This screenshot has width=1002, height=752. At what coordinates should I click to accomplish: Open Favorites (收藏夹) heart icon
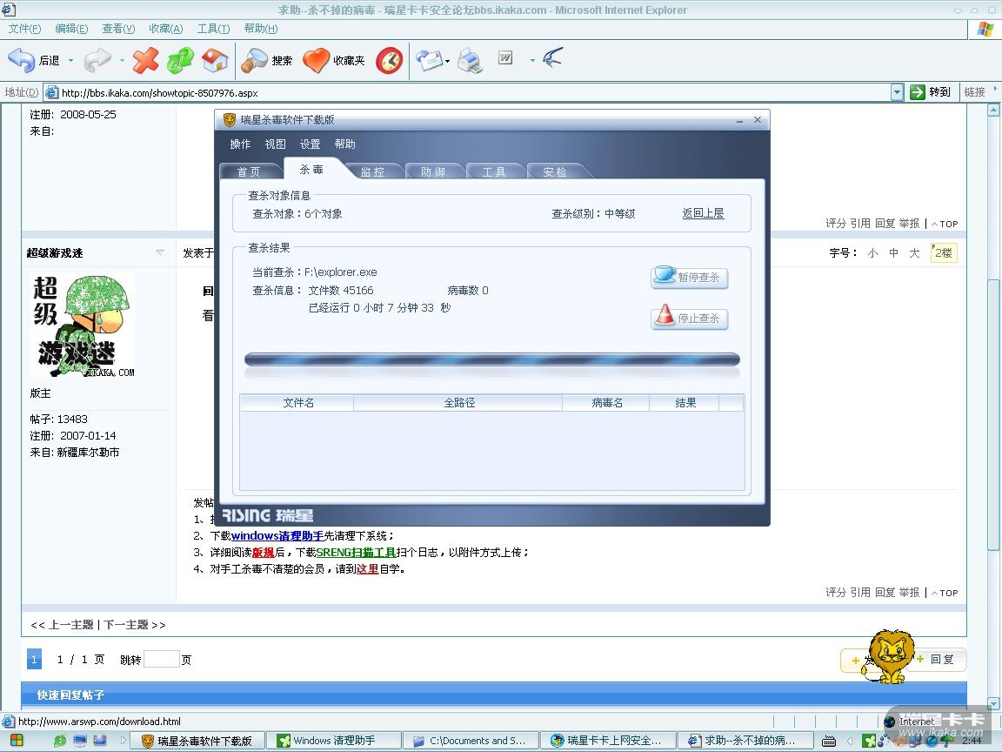[334, 60]
